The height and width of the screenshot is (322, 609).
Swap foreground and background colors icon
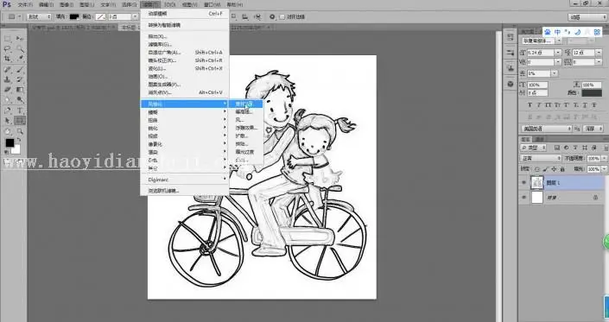(x=19, y=140)
